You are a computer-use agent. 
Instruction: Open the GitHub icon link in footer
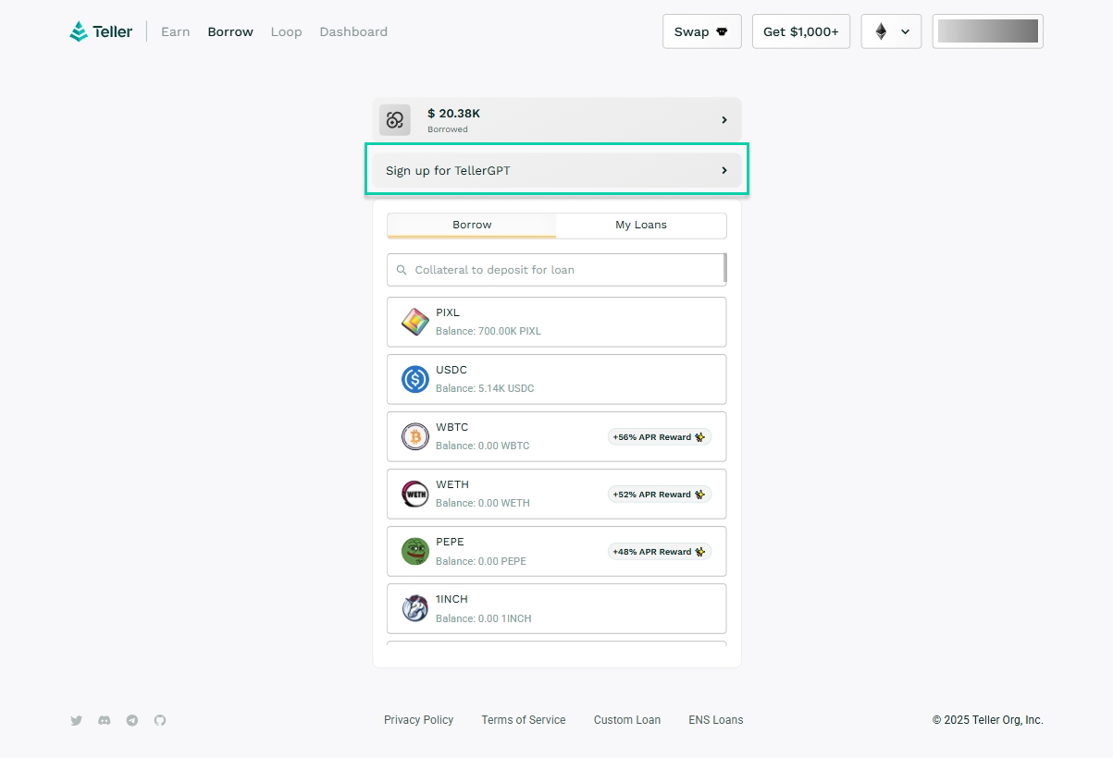160,720
